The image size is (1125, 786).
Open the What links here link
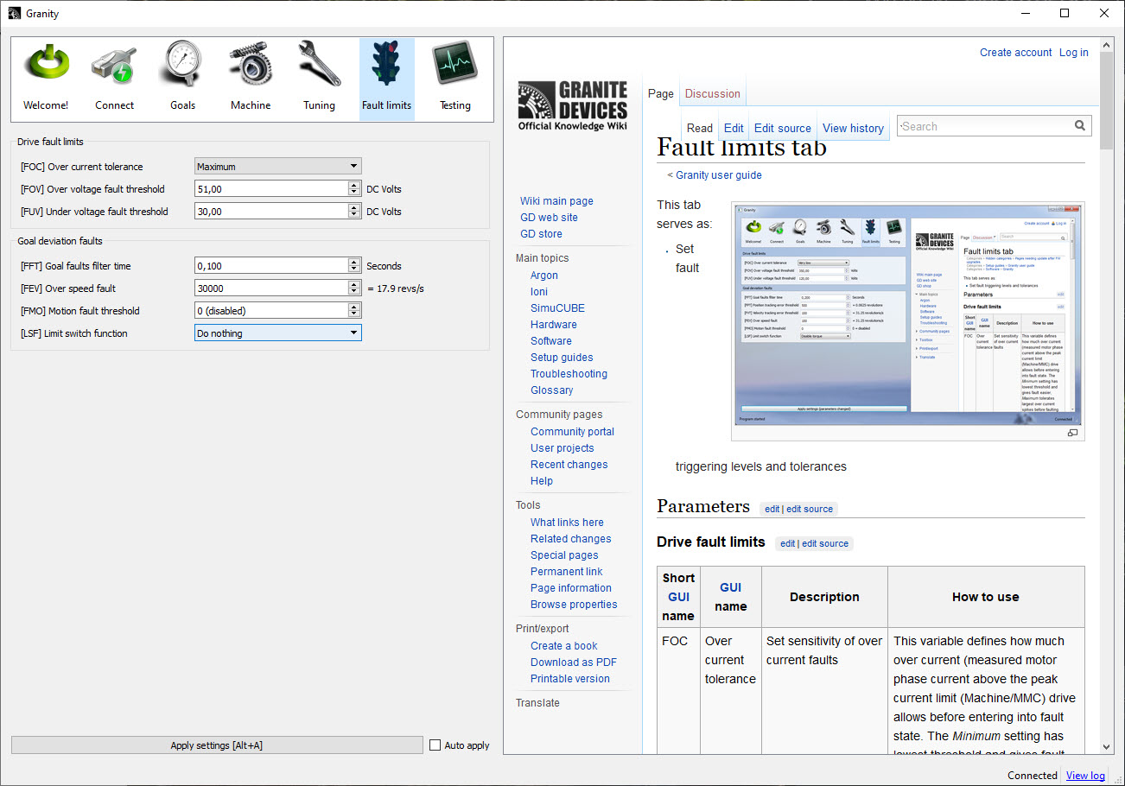(x=567, y=523)
